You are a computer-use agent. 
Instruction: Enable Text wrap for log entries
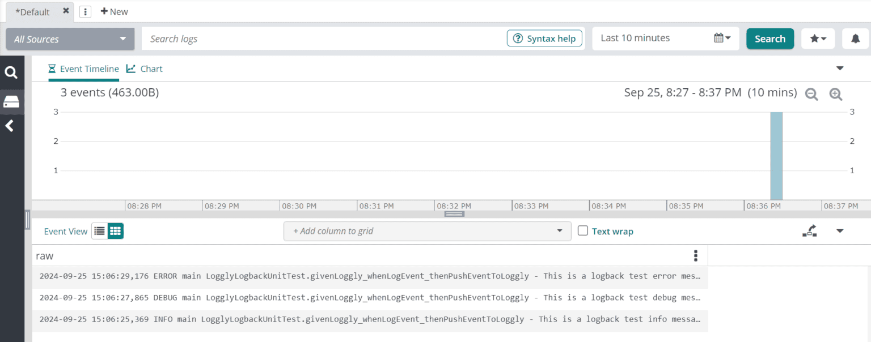582,231
